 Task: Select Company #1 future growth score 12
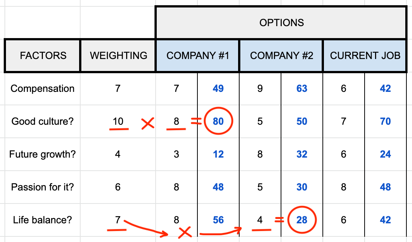[x=218, y=154]
